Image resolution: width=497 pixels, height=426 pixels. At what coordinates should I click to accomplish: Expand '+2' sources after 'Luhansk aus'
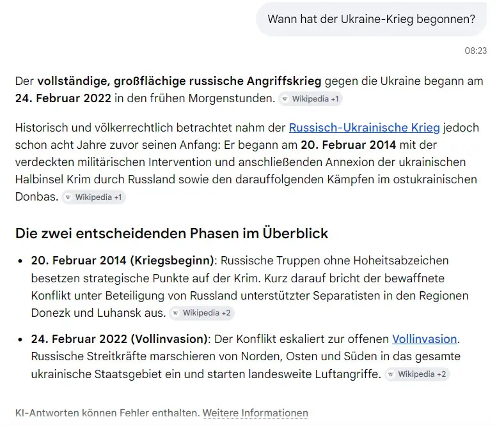(x=226, y=313)
